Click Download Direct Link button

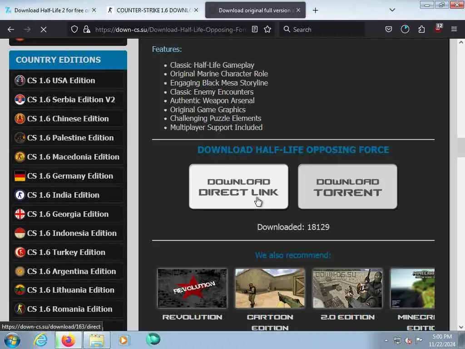(x=239, y=187)
